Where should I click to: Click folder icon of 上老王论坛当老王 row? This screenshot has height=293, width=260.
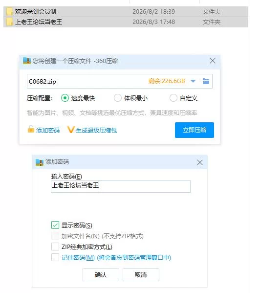click(9, 22)
